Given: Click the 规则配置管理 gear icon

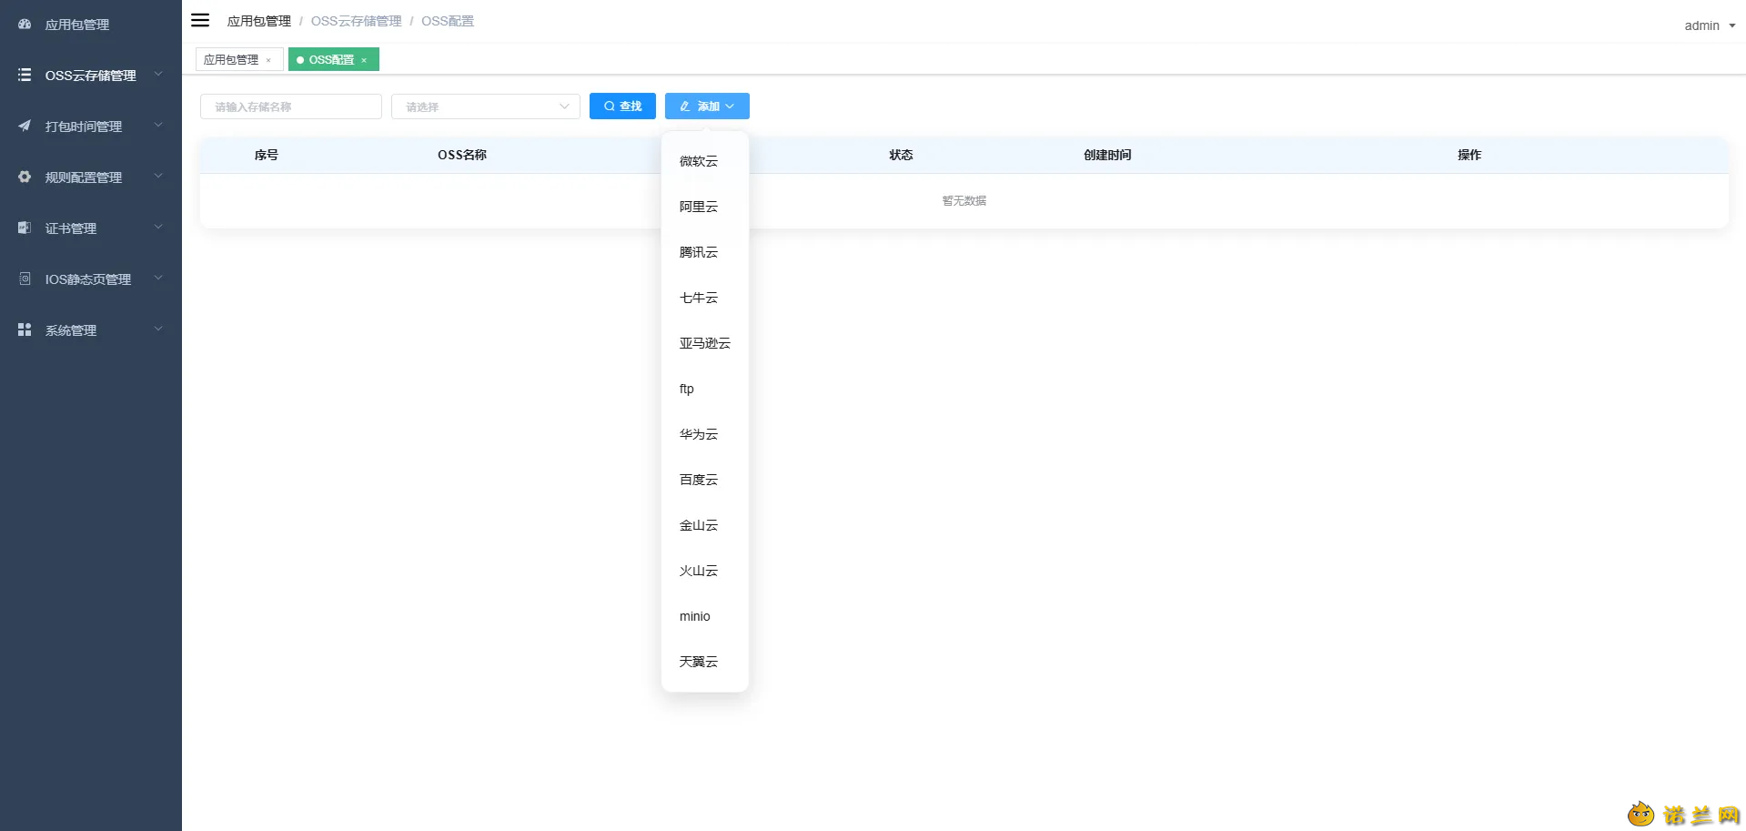Looking at the screenshot, I should click(x=25, y=177).
